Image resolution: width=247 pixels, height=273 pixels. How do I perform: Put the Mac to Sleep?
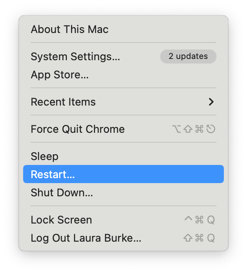pos(123,156)
